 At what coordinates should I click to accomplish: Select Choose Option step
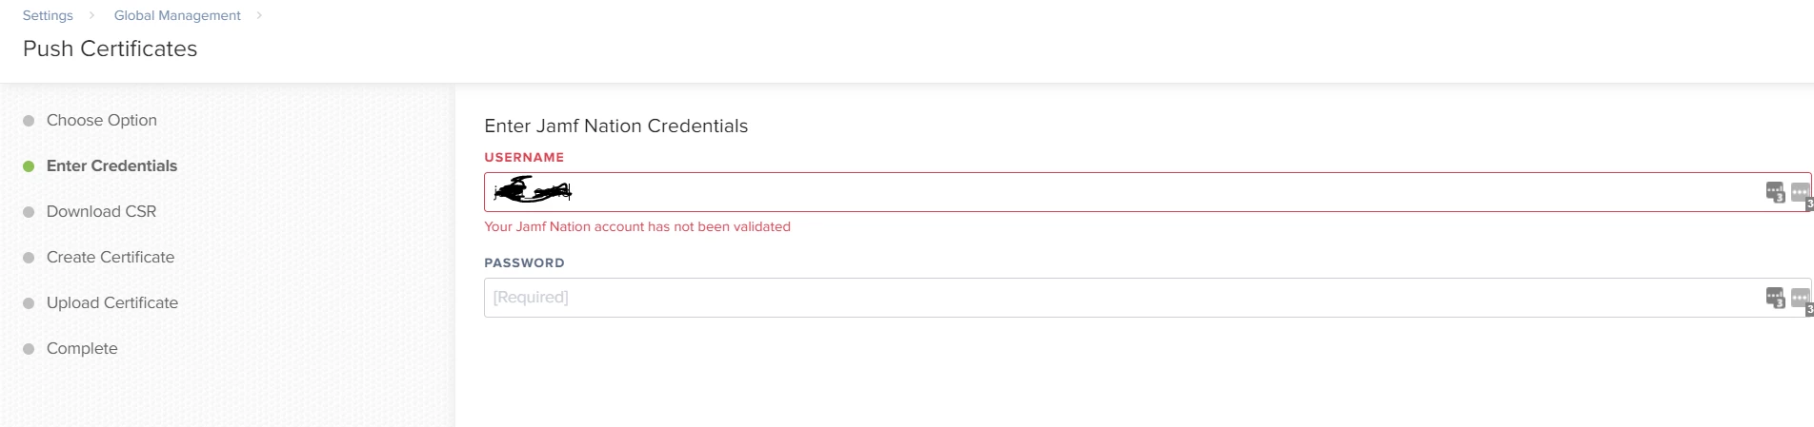click(102, 120)
